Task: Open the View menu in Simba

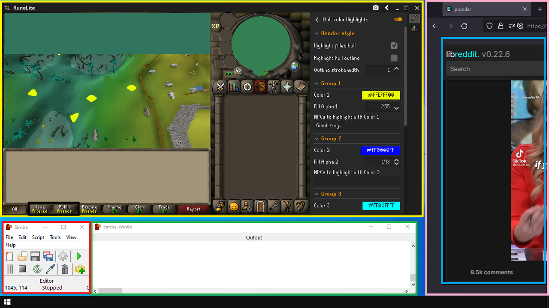Action: point(71,237)
